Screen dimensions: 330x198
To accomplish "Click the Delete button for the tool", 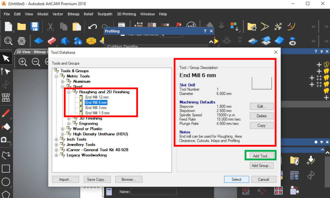I will pyautogui.click(x=261, y=116).
